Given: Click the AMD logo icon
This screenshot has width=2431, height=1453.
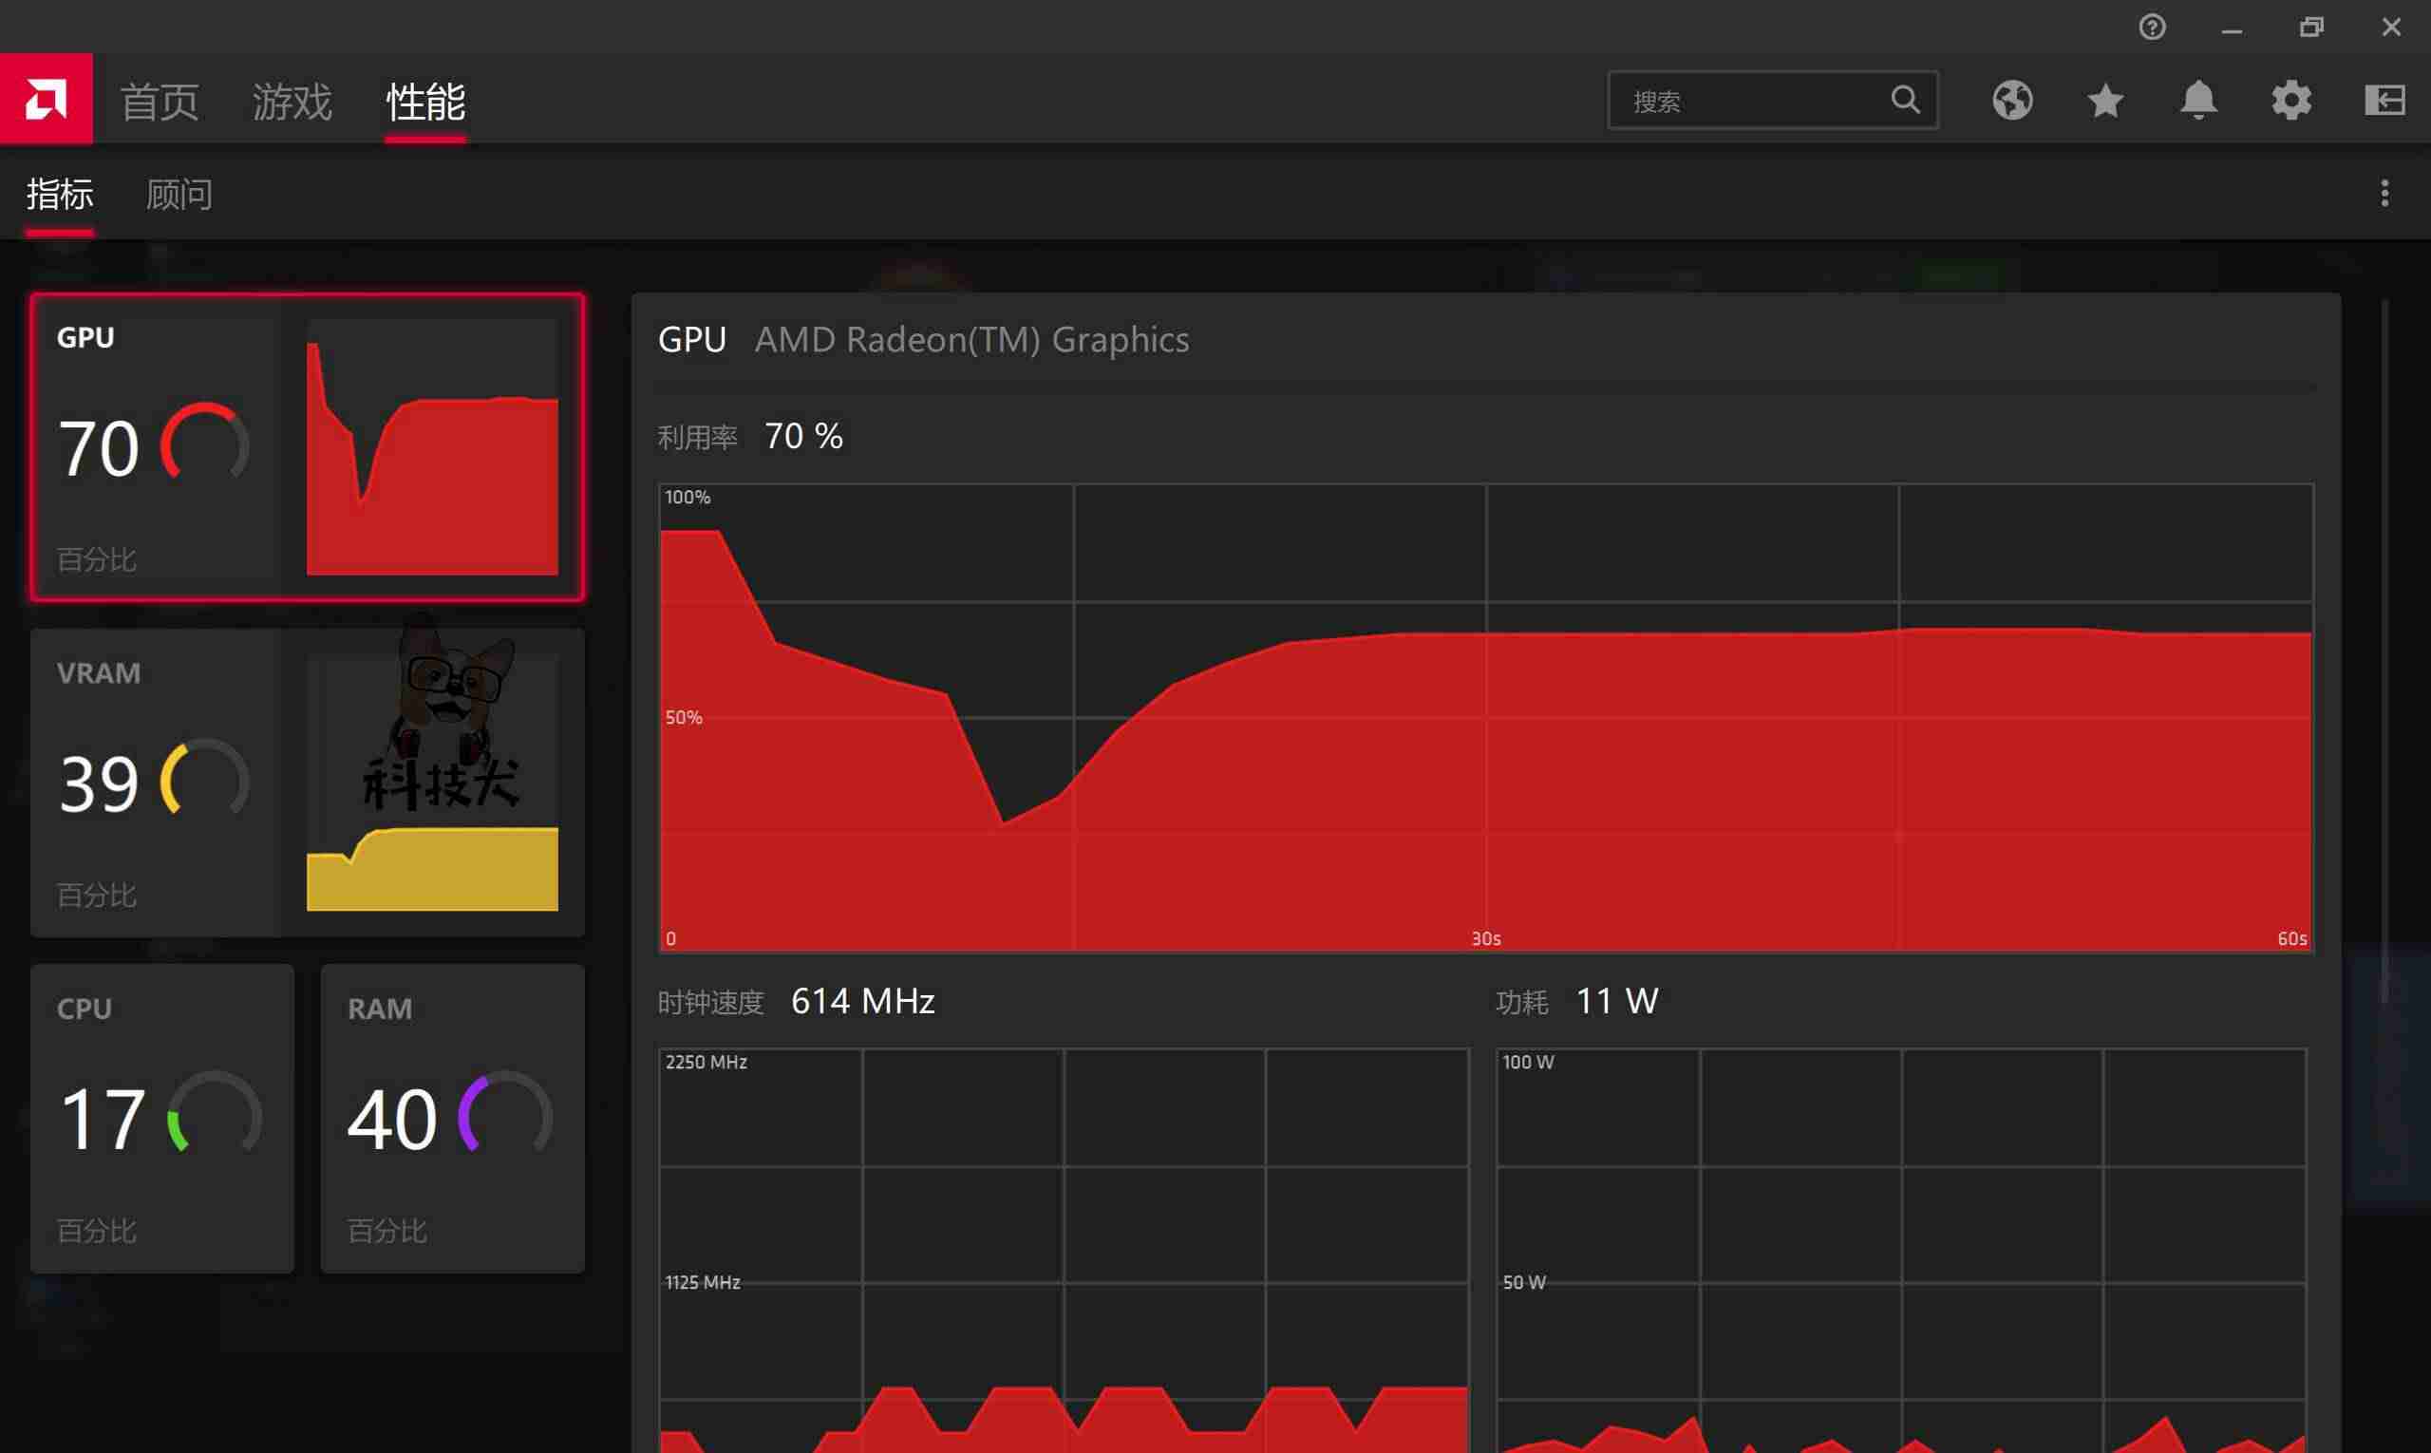Looking at the screenshot, I should [x=46, y=99].
